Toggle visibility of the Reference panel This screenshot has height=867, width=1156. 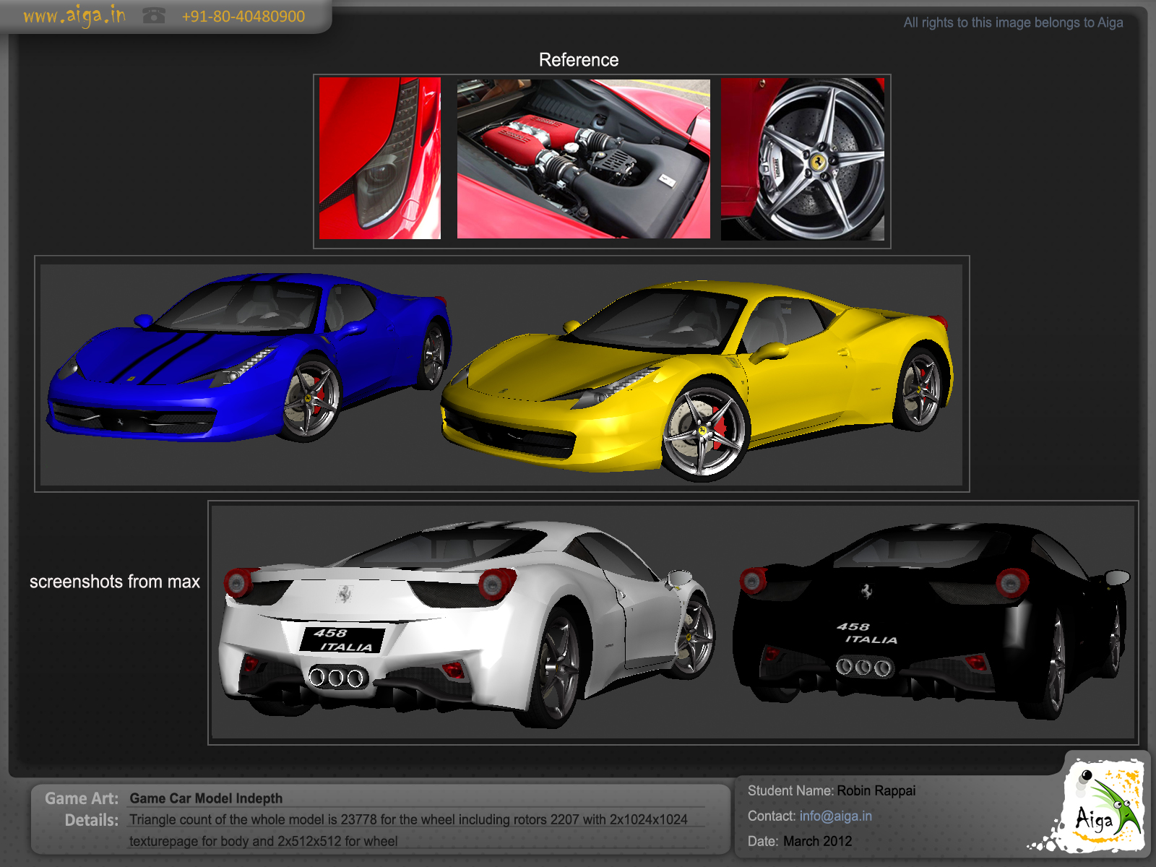tap(577, 59)
